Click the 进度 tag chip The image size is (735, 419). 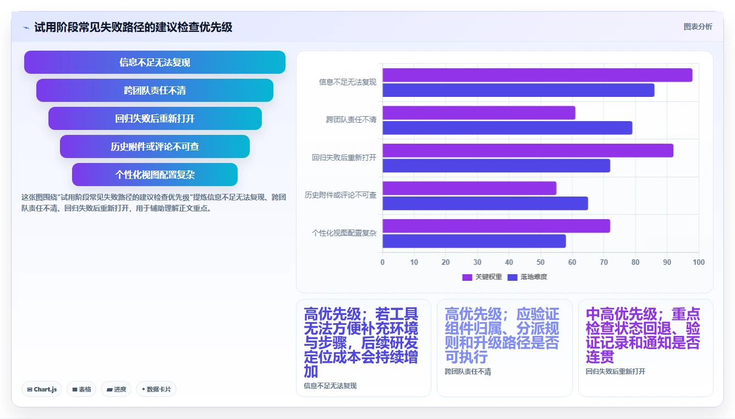click(x=116, y=389)
